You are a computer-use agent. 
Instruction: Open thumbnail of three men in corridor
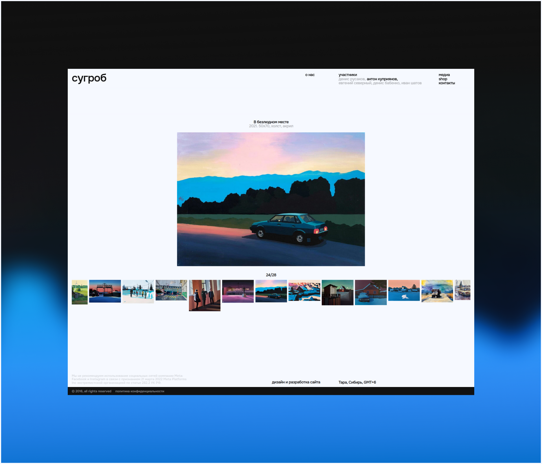[x=204, y=295]
